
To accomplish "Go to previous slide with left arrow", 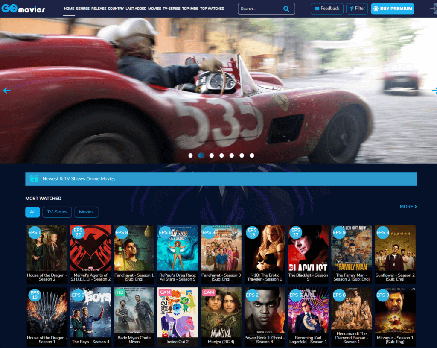I will (x=6, y=91).
